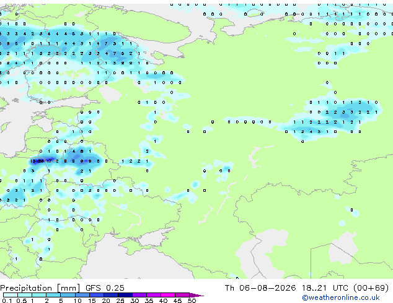Viewport: 393px width, 303px height.
Task: Click the '30' legend scale label
Action: [135, 301]
